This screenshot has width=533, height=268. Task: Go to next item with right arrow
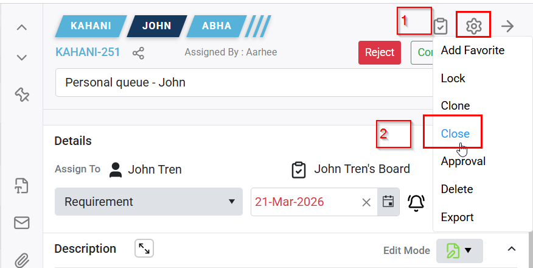(x=507, y=26)
